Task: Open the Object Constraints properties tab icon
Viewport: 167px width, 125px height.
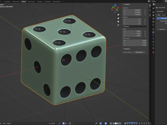Action: click(x=153, y=42)
